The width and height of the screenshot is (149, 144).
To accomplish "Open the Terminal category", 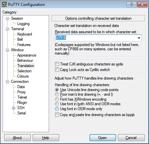I will [x=18, y=29].
